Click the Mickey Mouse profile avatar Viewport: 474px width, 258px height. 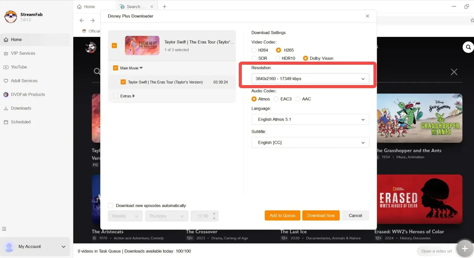91,48
